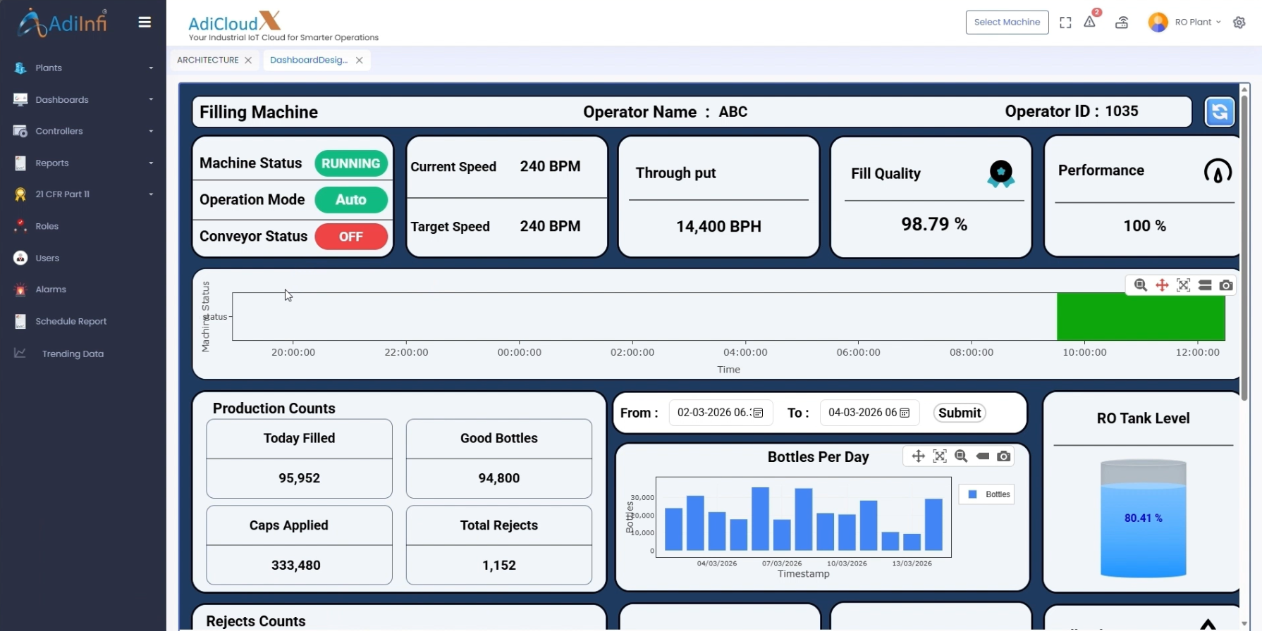
Task: Activate pan tool on Bottles Per Day chart
Action: [918, 456]
